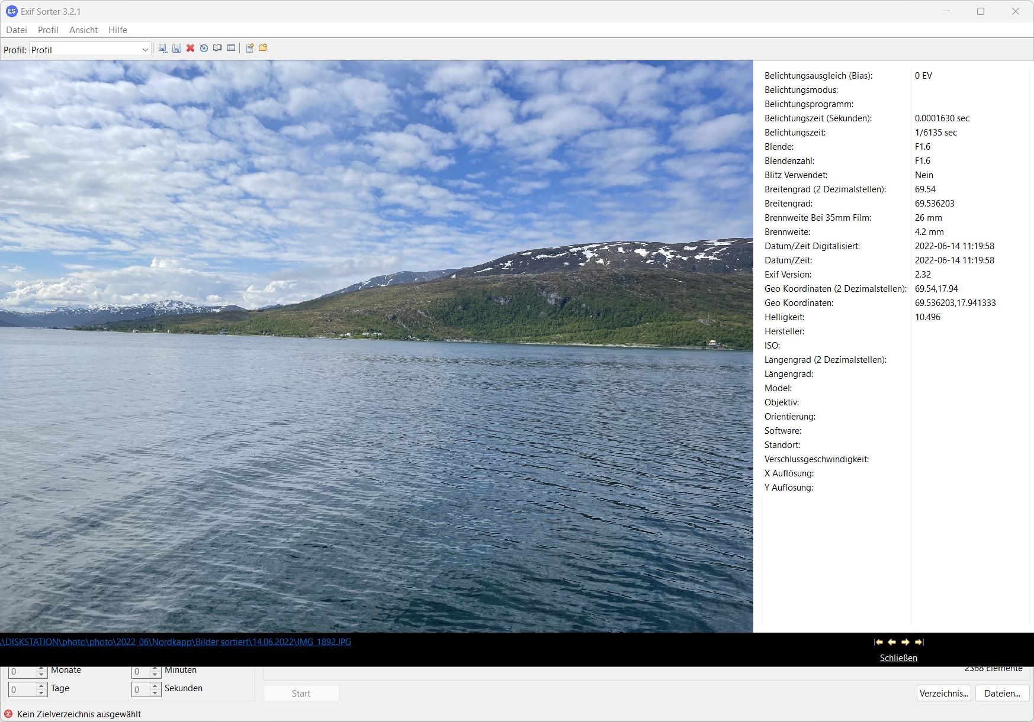Click the Verzeichnis... button
This screenshot has width=1034, height=722.
944,694
